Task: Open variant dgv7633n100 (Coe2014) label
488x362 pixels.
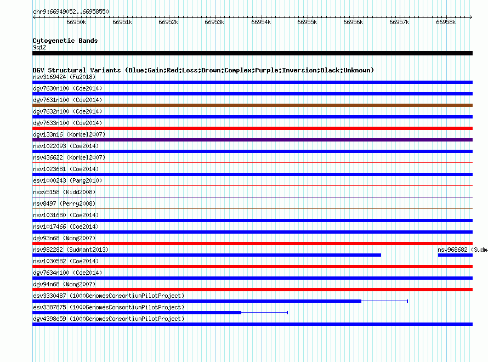Action: click(x=67, y=123)
